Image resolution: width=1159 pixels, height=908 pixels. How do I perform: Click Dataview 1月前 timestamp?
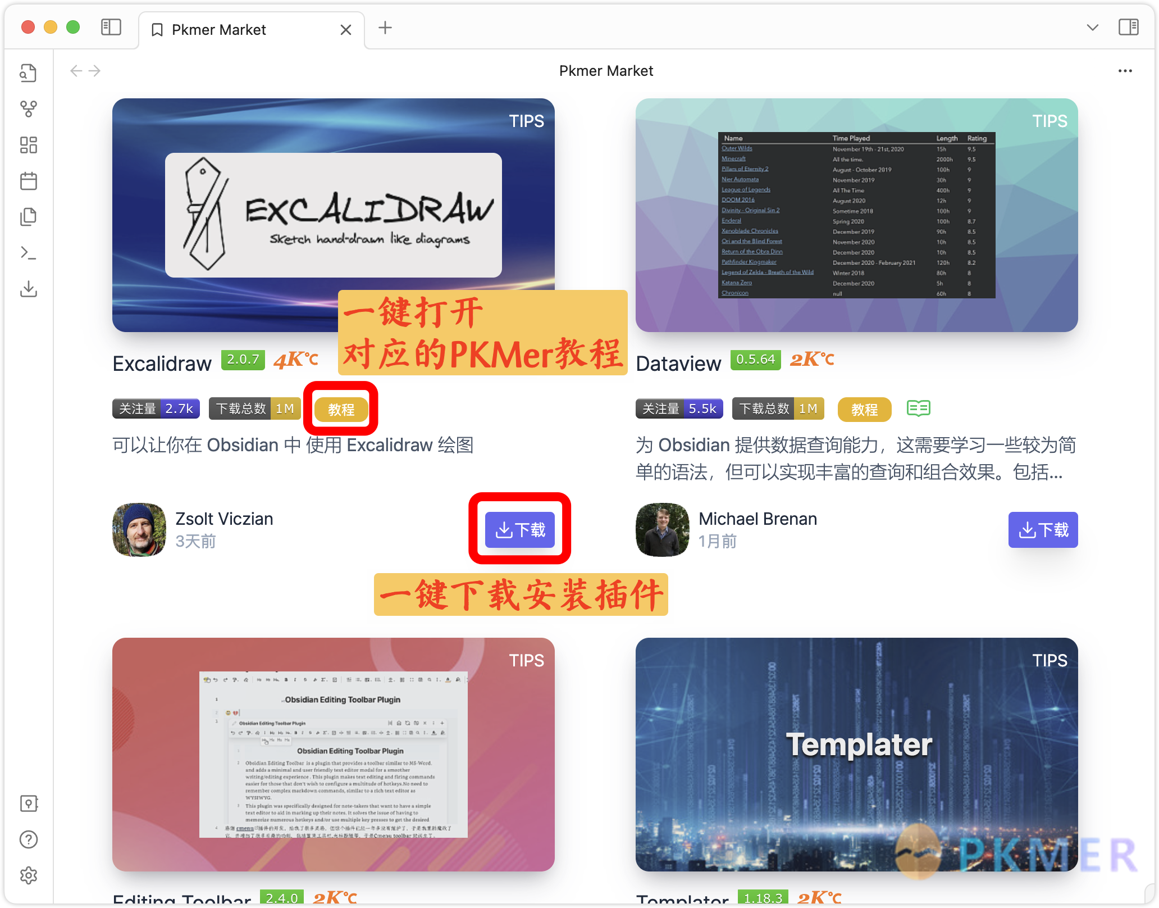tap(717, 541)
